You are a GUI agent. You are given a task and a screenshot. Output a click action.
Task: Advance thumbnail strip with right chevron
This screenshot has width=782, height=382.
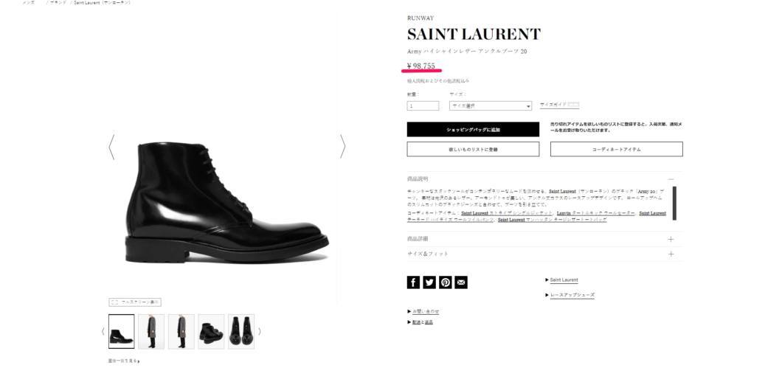(259, 331)
